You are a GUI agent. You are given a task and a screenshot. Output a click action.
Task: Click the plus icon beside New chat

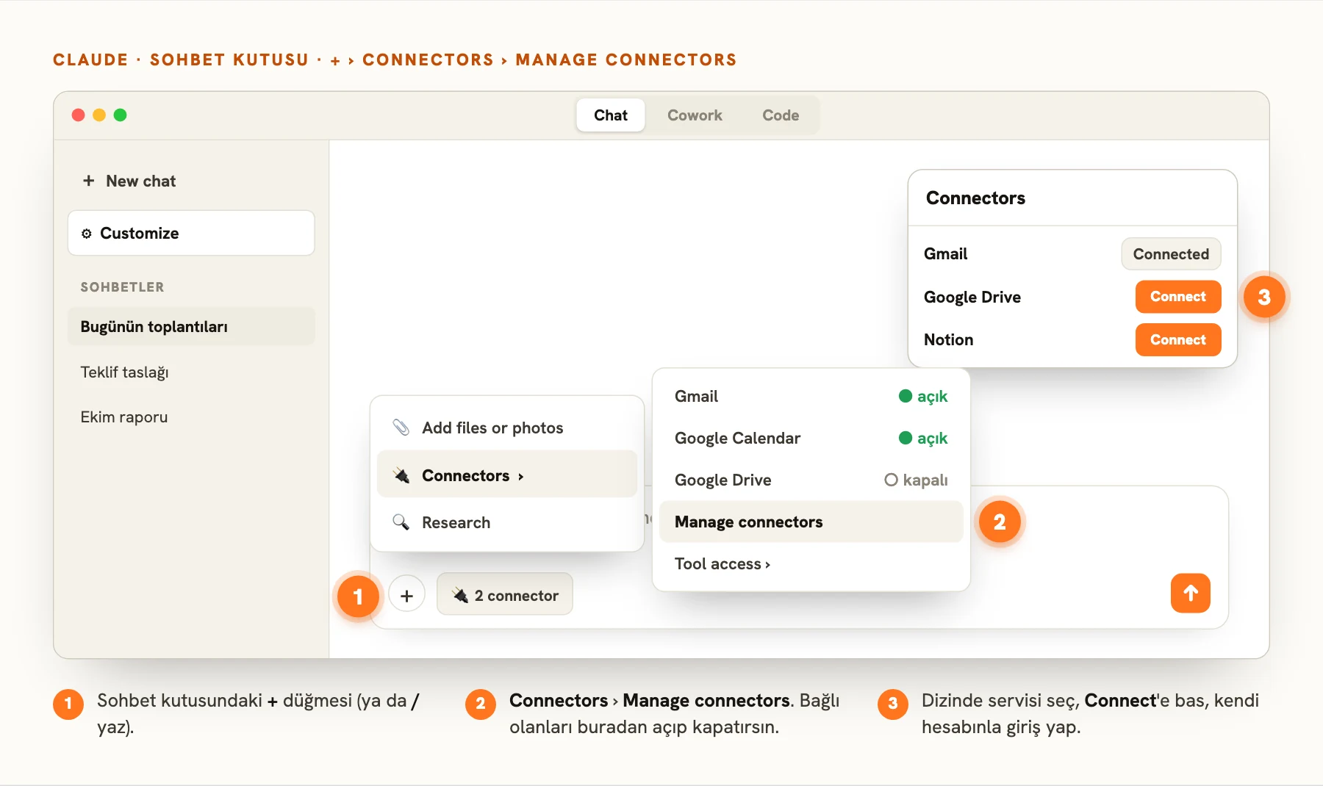click(88, 181)
